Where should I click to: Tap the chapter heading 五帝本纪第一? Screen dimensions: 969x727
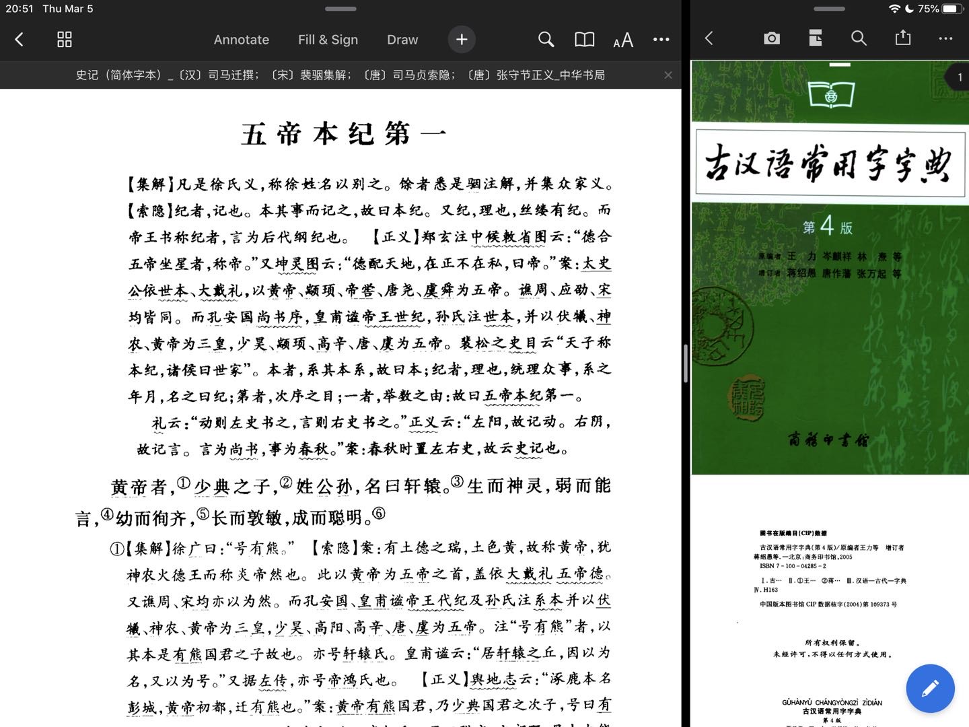click(343, 133)
